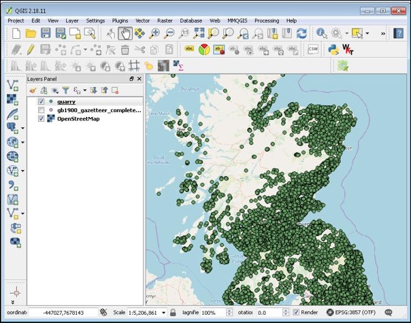This screenshot has width=411, height=323.
Task: Click the Help question mark icon
Action: pyautogui.click(x=399, y=33)
